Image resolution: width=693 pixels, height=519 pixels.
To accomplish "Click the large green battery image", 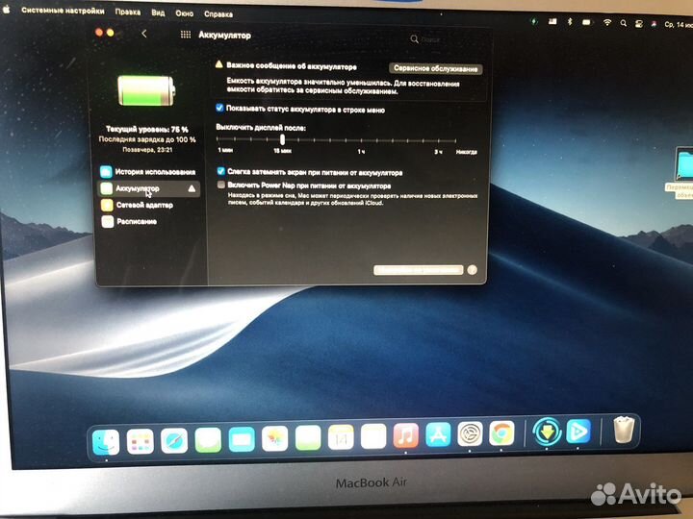I will tap(146, 90).
